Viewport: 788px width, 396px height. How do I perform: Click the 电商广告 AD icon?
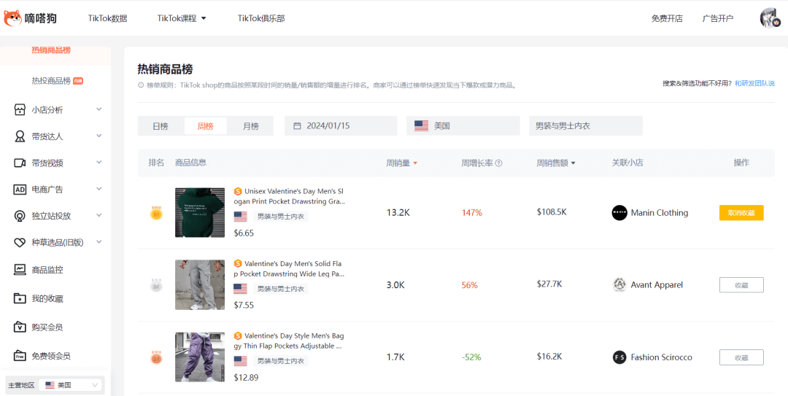coord(20,190)
